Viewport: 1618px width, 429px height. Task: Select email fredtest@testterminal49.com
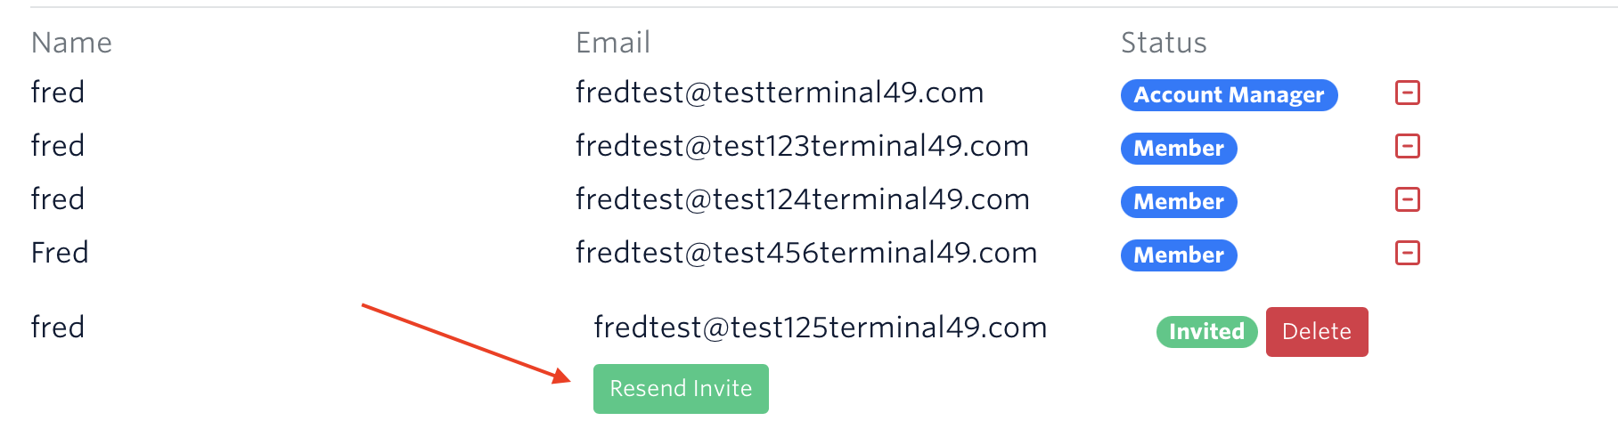coord(780,93)
